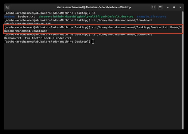Viewport: 188px width, 134px height.
Task: Click the 'example_directory' folder name
Action: tap(151, 17)
